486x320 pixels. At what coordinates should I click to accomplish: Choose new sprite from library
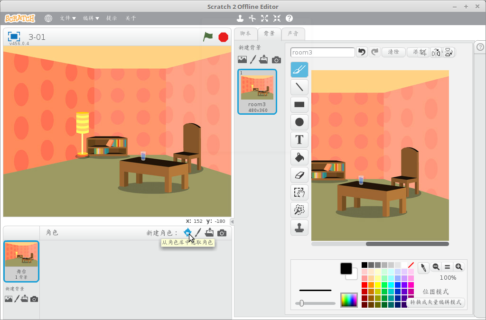tap(187, 232)
